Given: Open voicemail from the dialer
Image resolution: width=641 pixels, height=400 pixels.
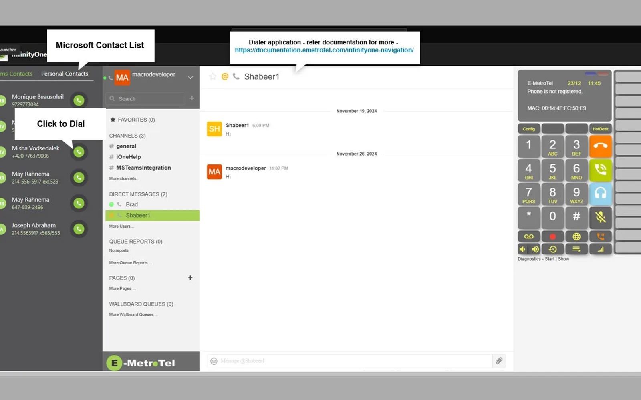Looking at the screenshot, I should click(x=529, y=236).
